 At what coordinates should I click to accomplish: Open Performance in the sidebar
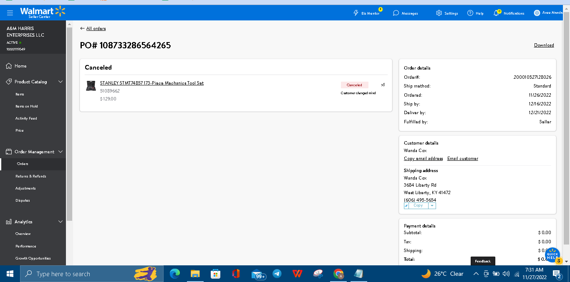click(26, 246)
